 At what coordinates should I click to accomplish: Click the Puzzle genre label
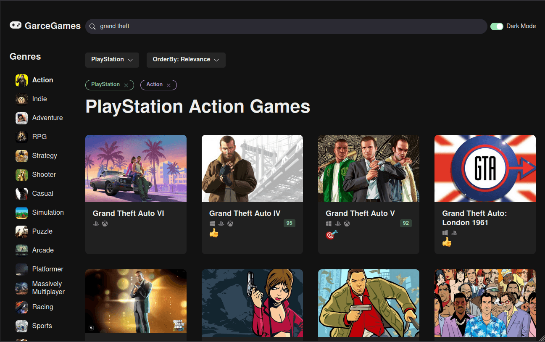pos(42,232)
